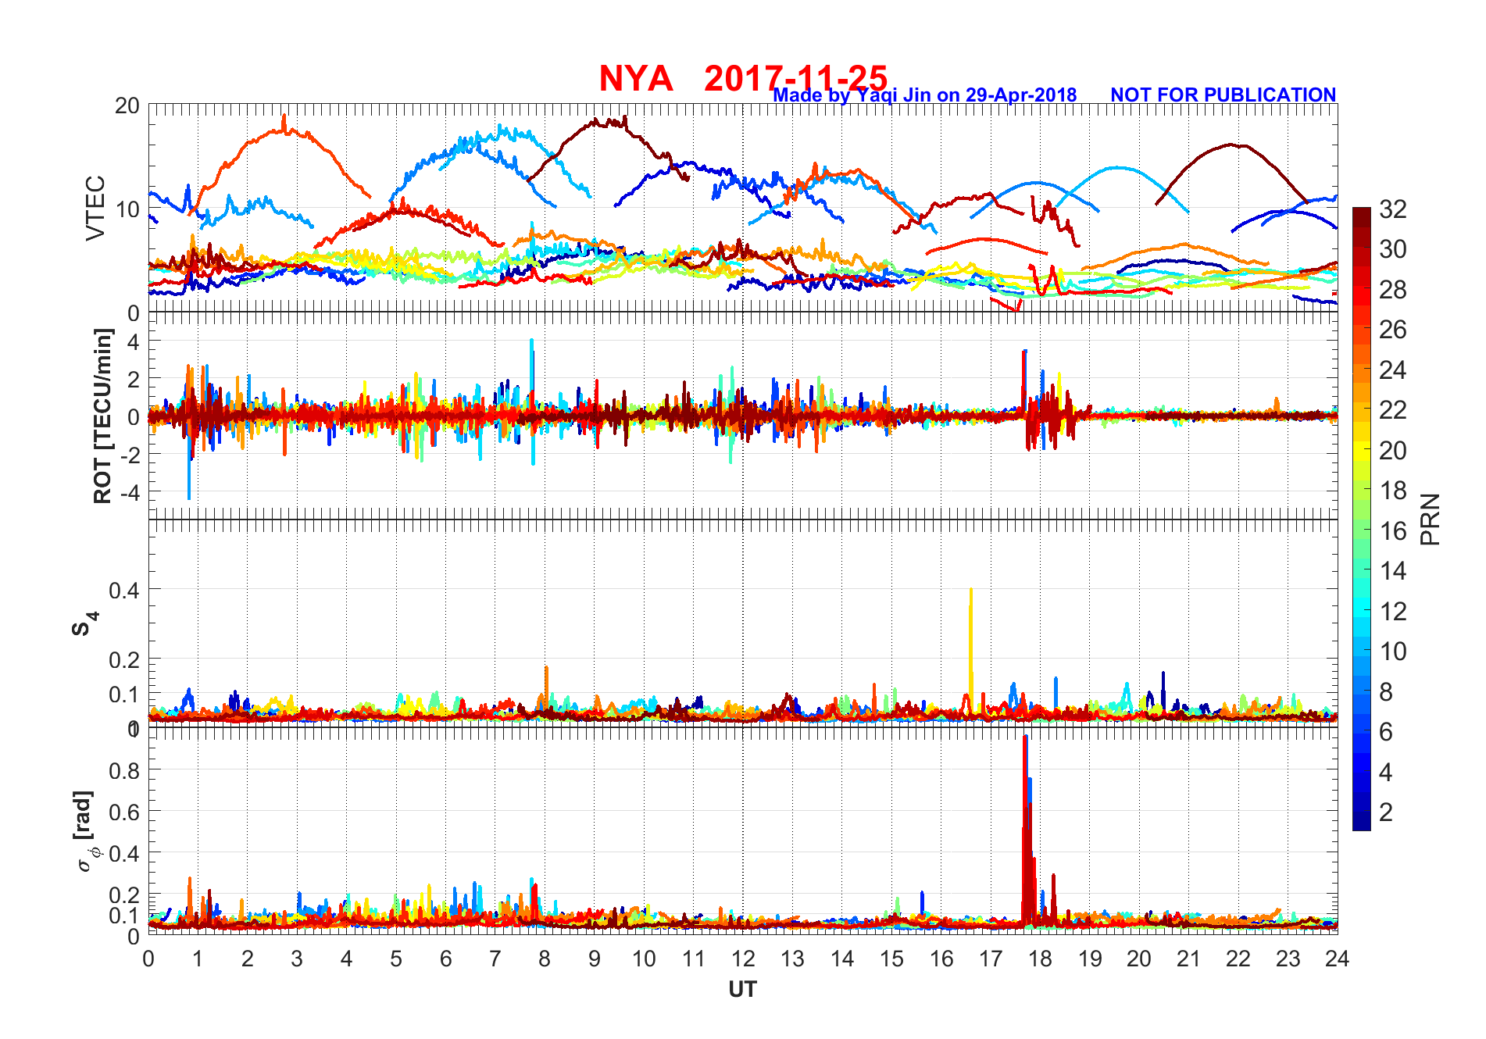The height and width of the screenshot is (1039, 1486).
Task: Click colorbar tick label 10
Action: (x=1392, y=652)
